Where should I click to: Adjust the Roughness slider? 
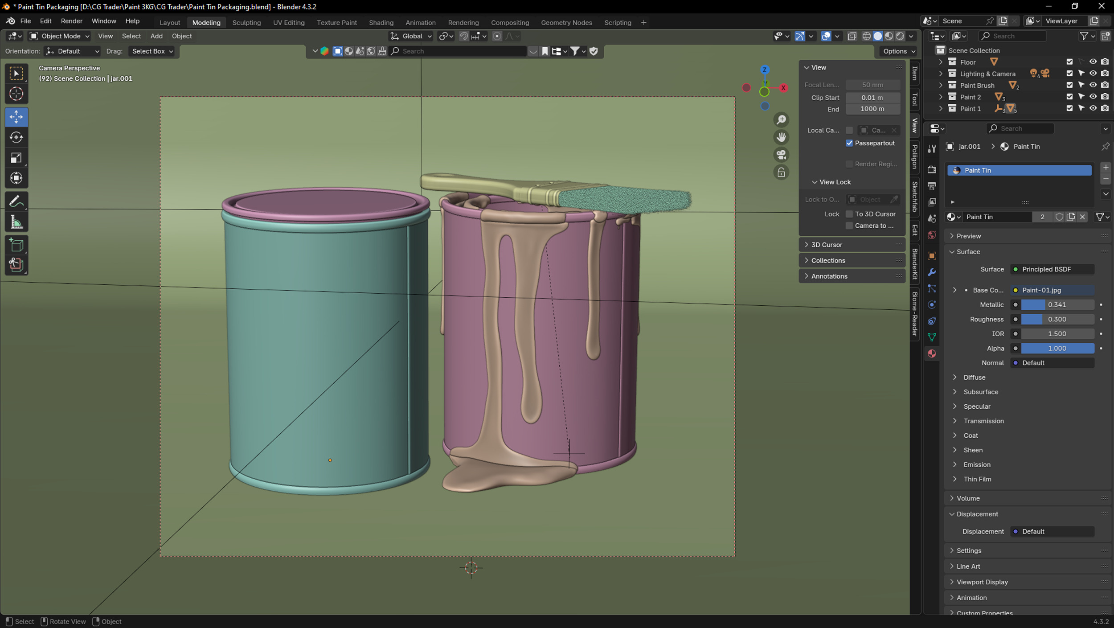pyautogui.click(x=1057, y=319)
